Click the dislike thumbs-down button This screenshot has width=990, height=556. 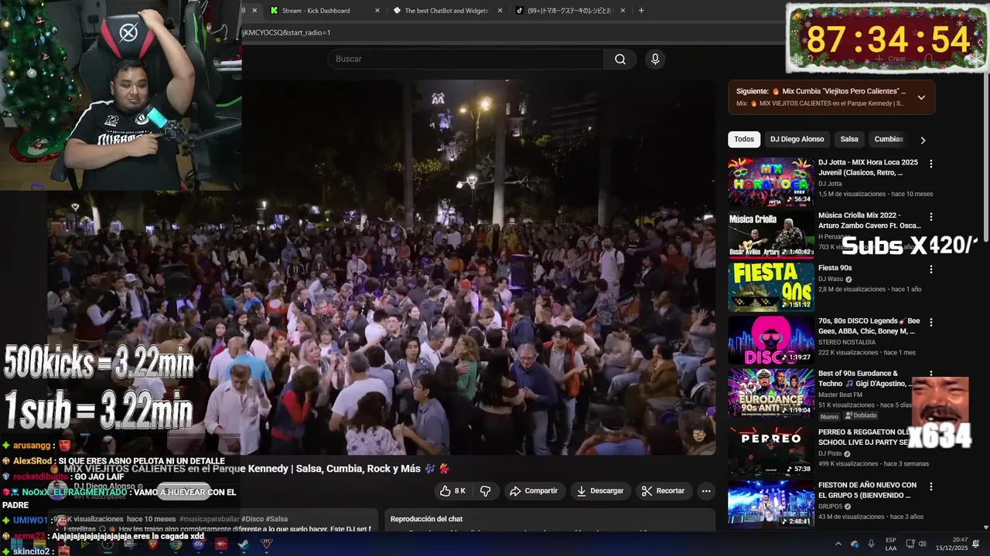coord(486,491)
